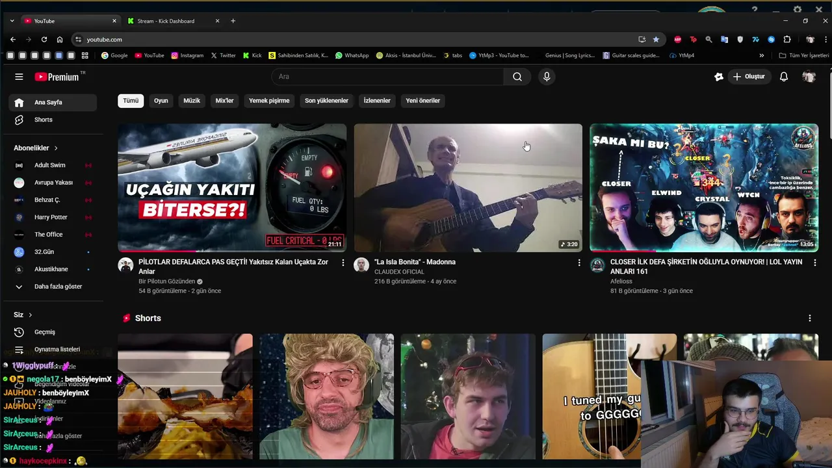Reload the current page
The width and height of the screenshot is (832, 468).
point(44,40)
